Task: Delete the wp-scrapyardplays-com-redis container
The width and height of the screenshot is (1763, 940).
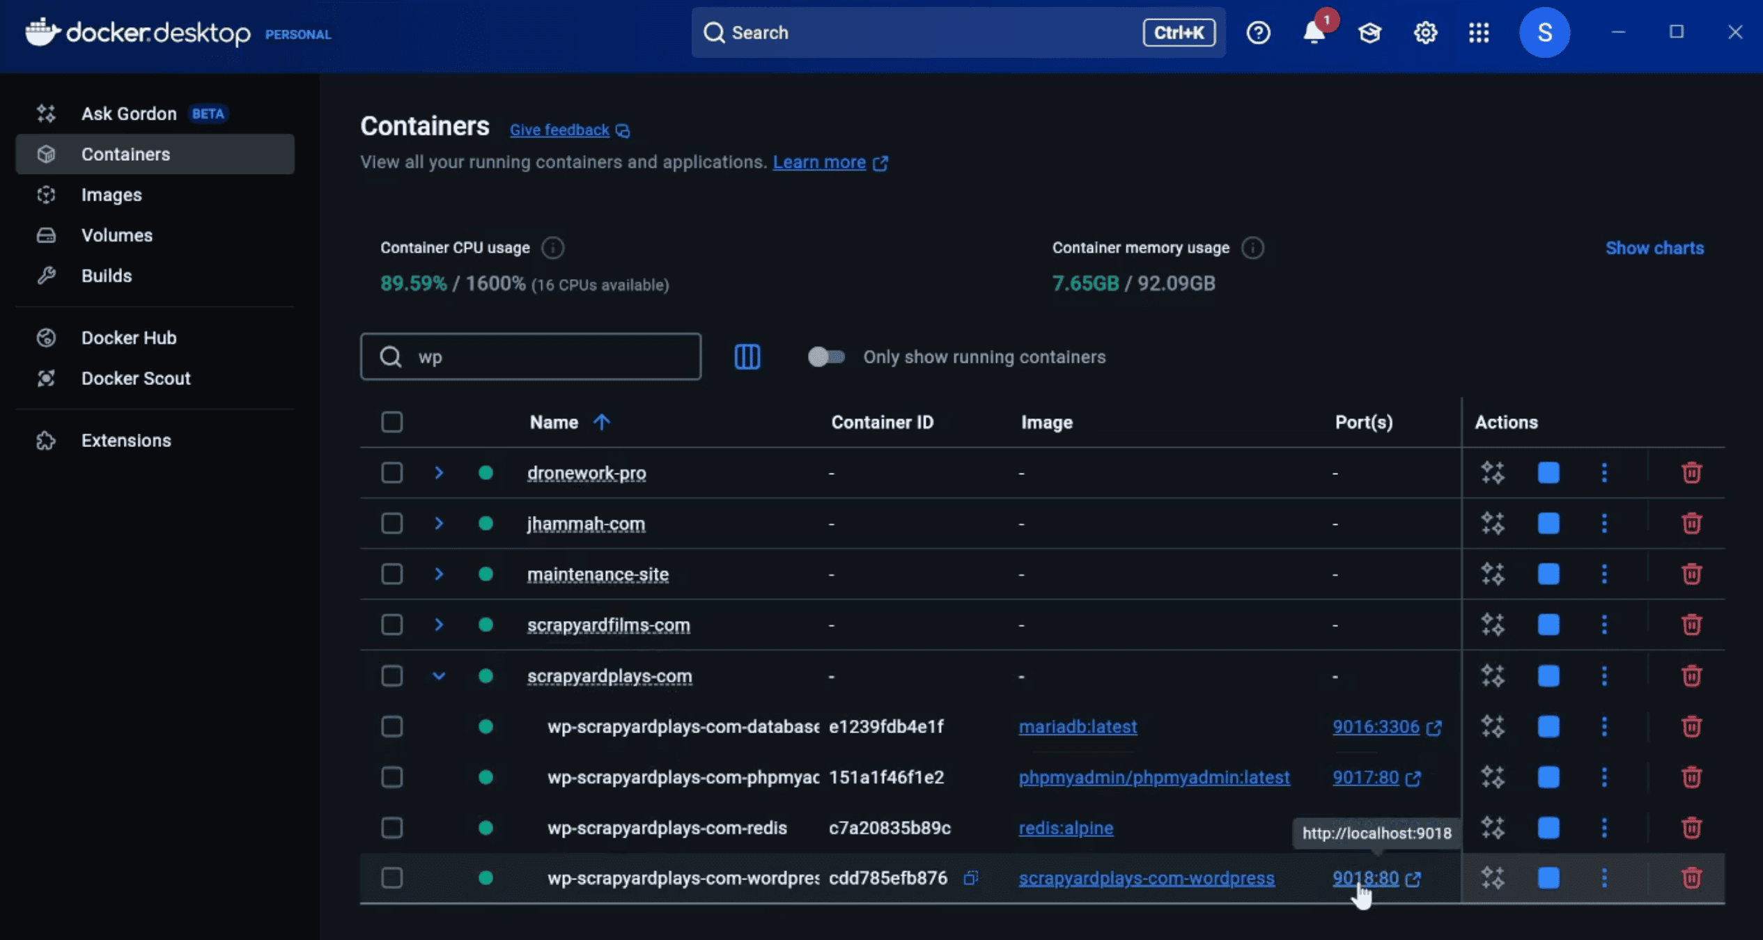Action: coord(1691,828)
